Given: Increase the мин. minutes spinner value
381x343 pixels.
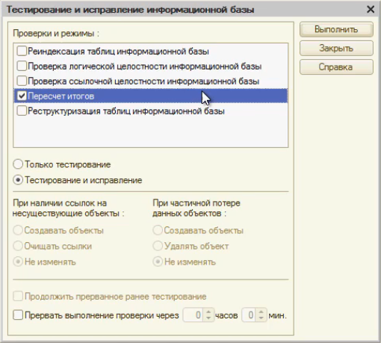Looking at the screenshot, I should pyautogui.click(x=261, y=312).
